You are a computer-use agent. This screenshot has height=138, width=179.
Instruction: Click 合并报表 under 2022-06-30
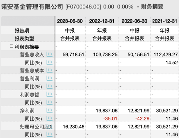(x=134, y=38)
